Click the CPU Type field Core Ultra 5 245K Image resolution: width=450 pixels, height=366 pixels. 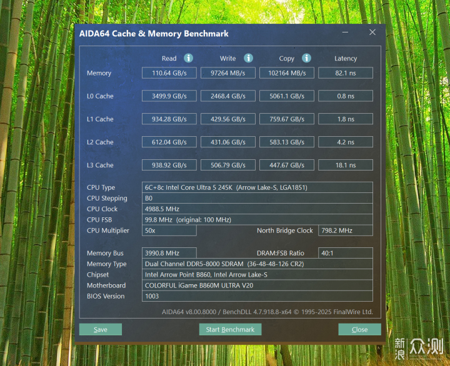coord(257,187)
